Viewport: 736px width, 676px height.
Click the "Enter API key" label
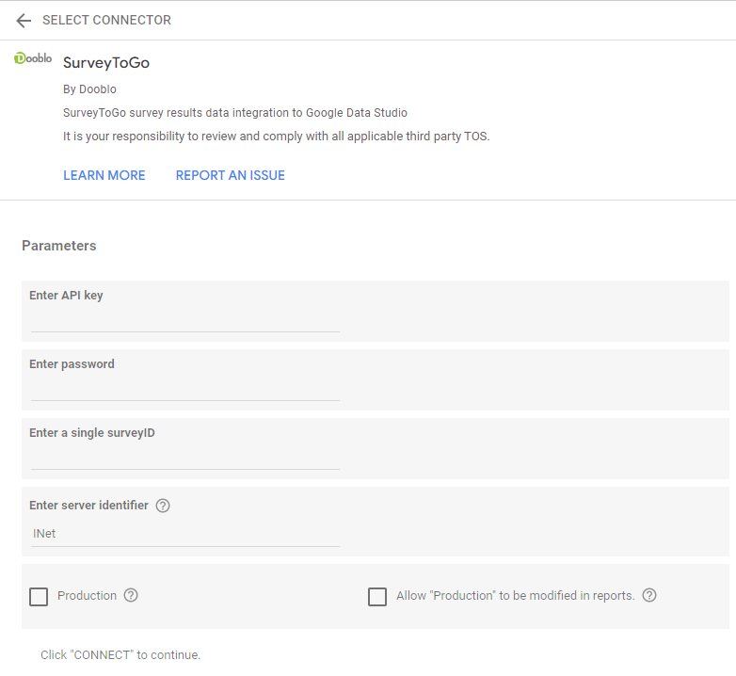pos(66,296)
